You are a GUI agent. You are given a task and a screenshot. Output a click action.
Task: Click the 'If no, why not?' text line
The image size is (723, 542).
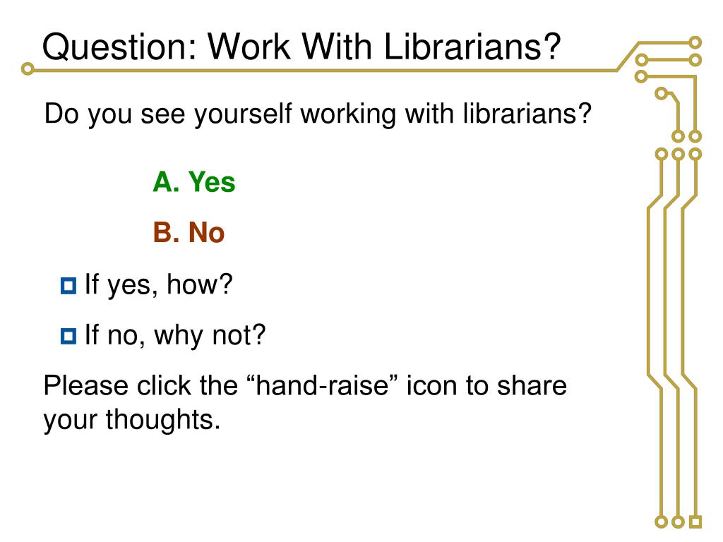pyautogui.click(x=175, y=335)
